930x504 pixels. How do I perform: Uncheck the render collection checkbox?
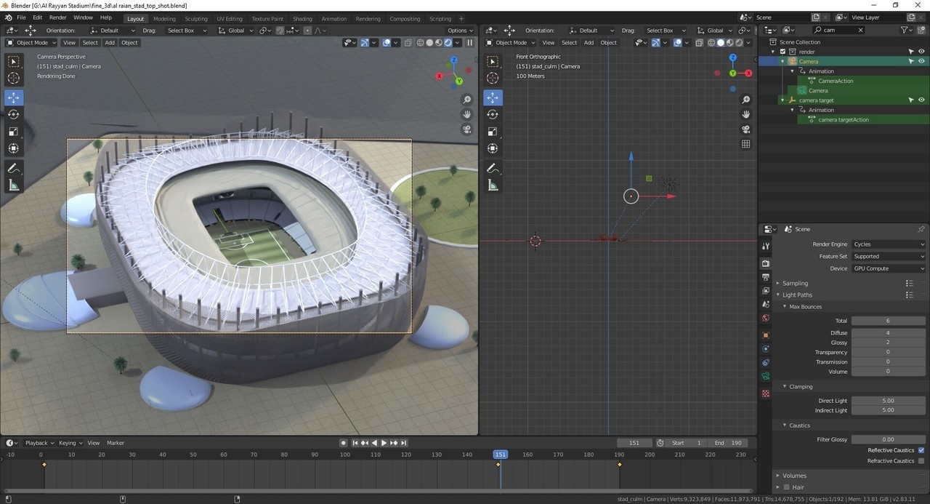783,52
